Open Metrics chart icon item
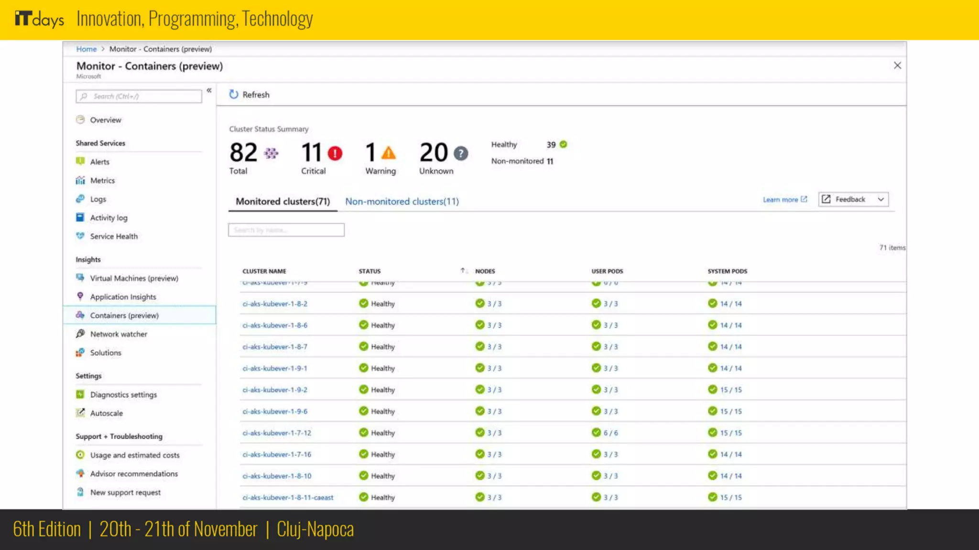The image size is (979, 550). [80, 180]
